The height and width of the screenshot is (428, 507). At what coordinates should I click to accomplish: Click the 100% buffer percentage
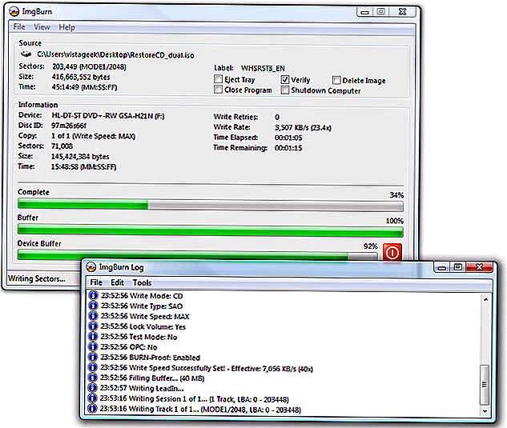tap(395, 221)
